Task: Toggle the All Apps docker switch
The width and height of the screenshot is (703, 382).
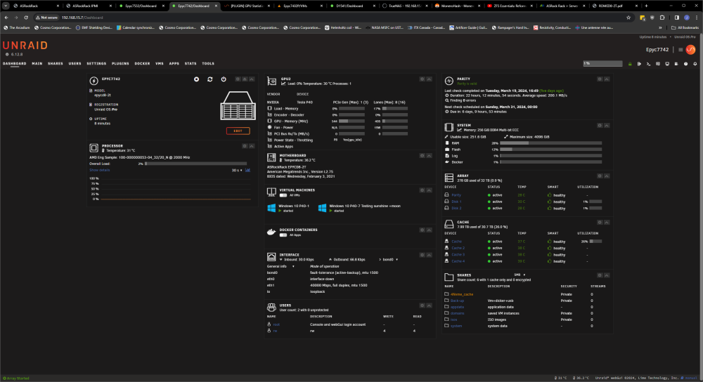Action: click(283, 235)
